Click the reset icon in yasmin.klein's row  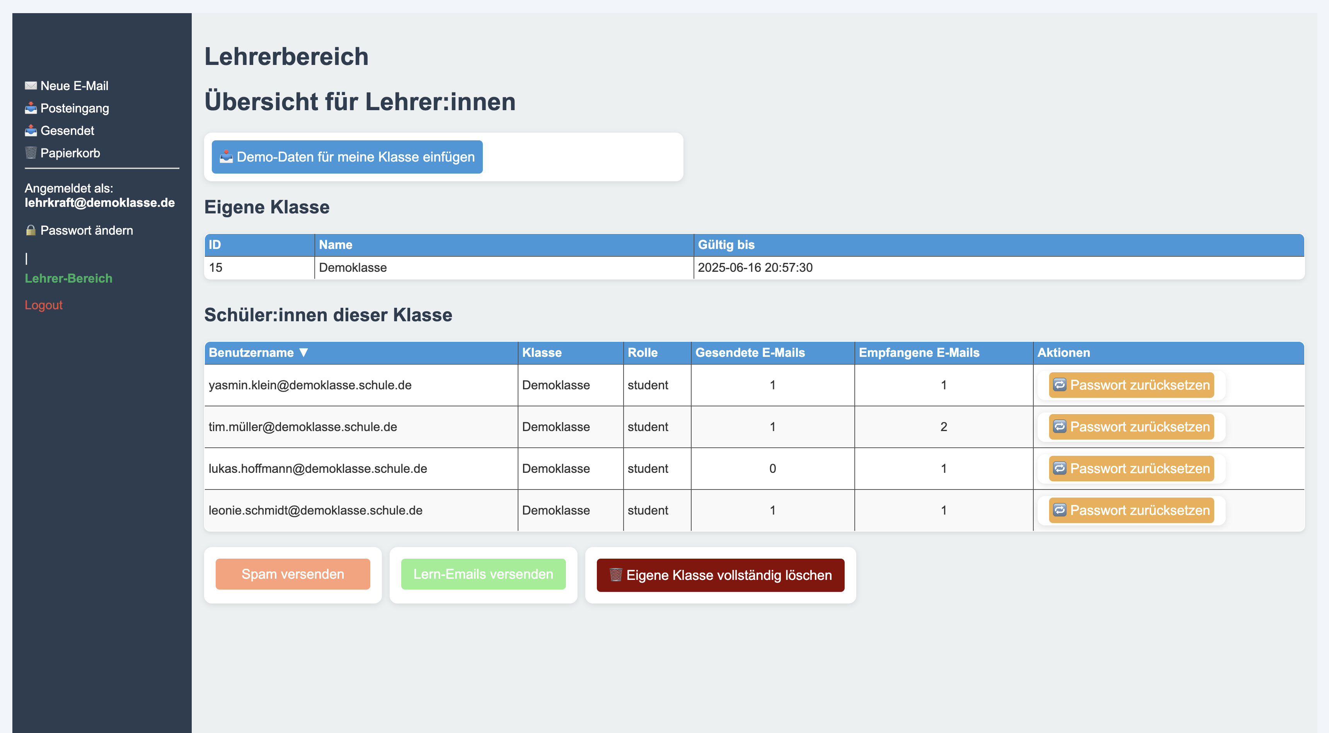[1059, 385]
